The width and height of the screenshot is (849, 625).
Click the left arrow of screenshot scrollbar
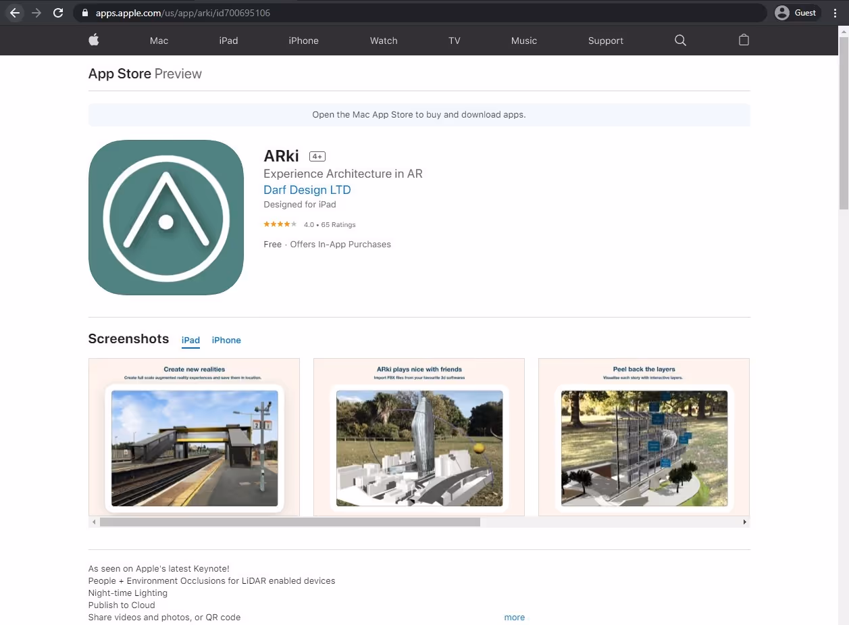click(93, 522)
